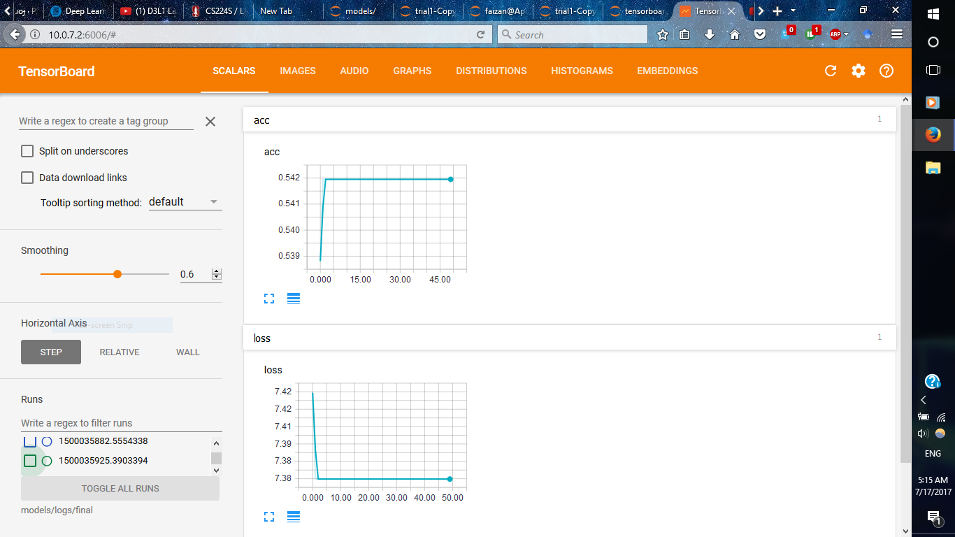Open Windows Action Center notifications

click(933, 517)
